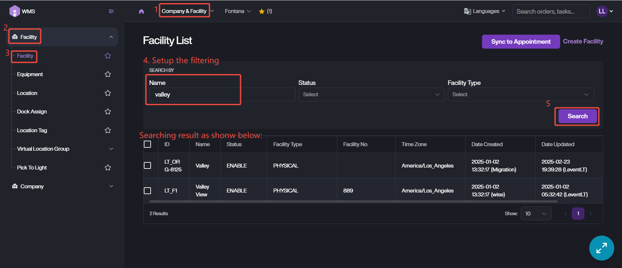Favorite the Dock Assign menu entry
The height and width of the screenshot is (268, 622).
tap(108, 112)
